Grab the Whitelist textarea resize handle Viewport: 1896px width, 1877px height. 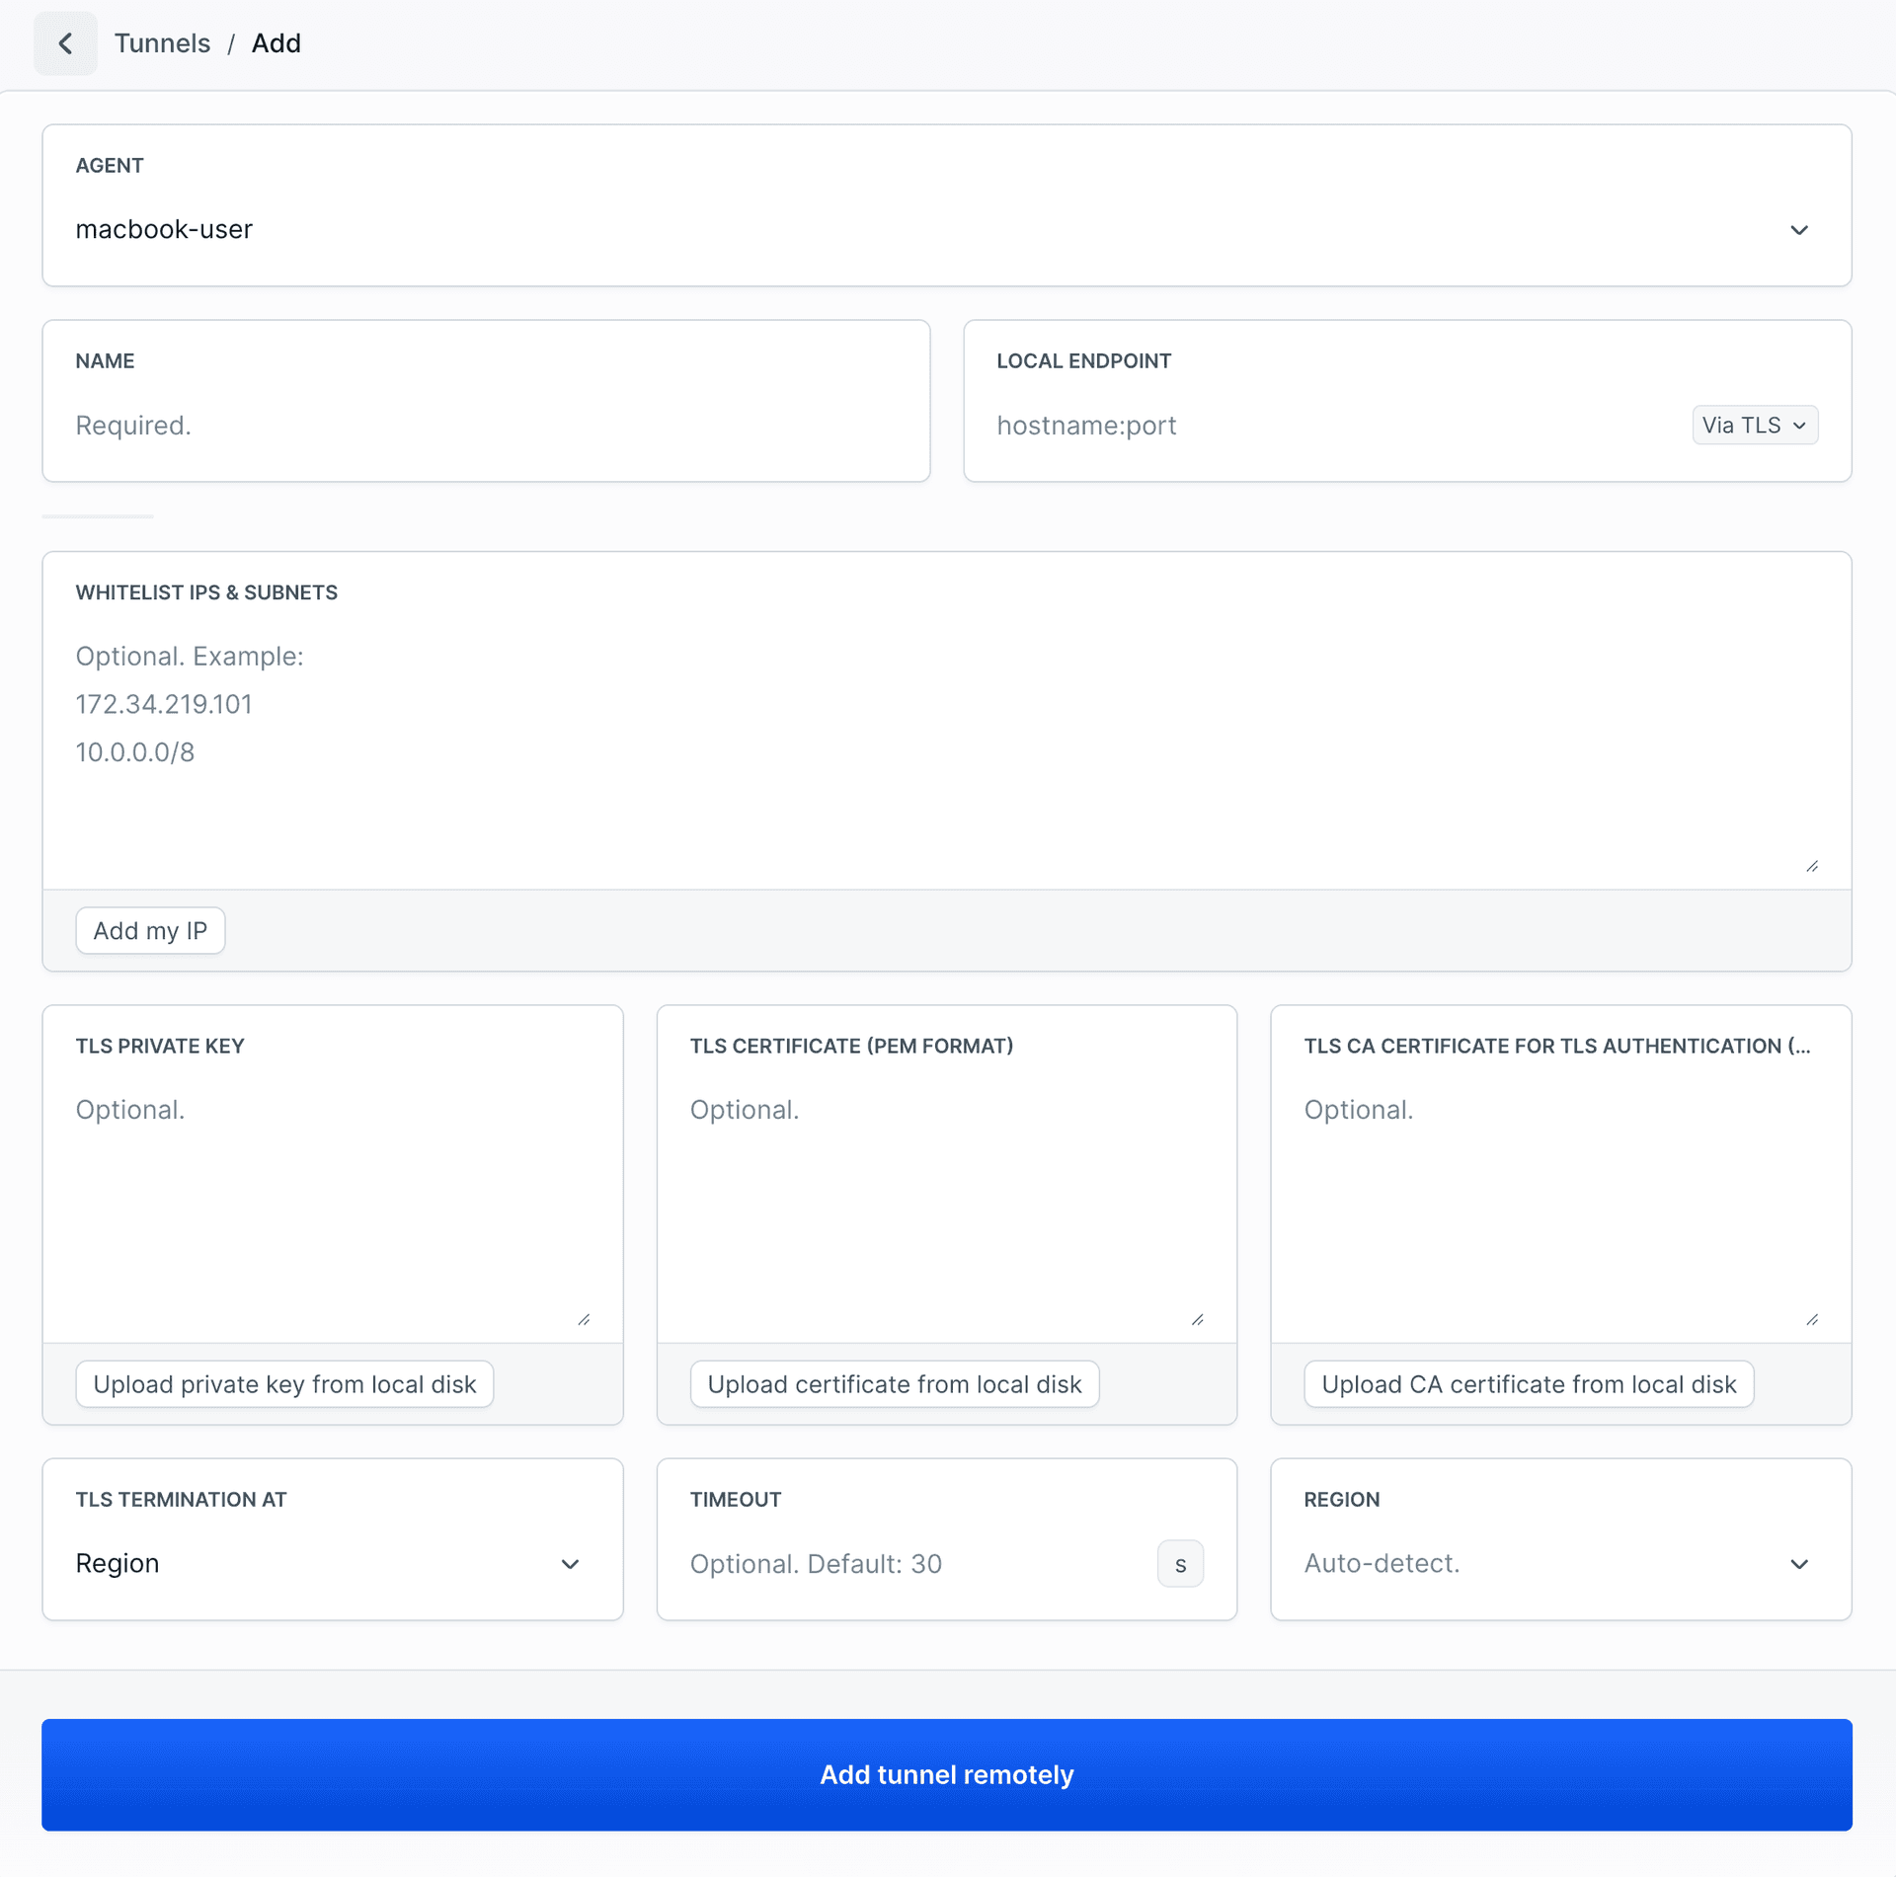pyautogui.click(x=1812, y=866)
